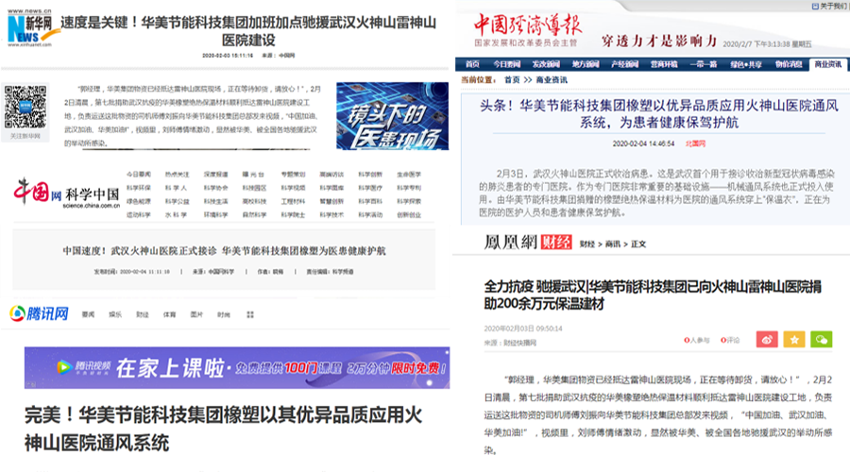Click the headline 头条！华美节能科技集团橡塑

click(658, 114)
